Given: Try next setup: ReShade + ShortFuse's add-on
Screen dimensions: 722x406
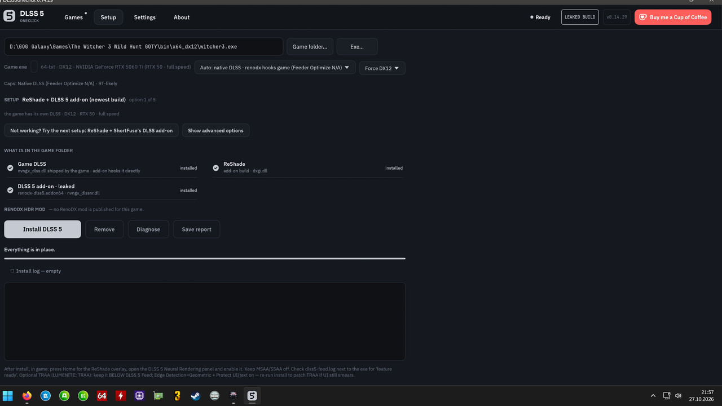Looking at the screenshot, I should 91,130.
